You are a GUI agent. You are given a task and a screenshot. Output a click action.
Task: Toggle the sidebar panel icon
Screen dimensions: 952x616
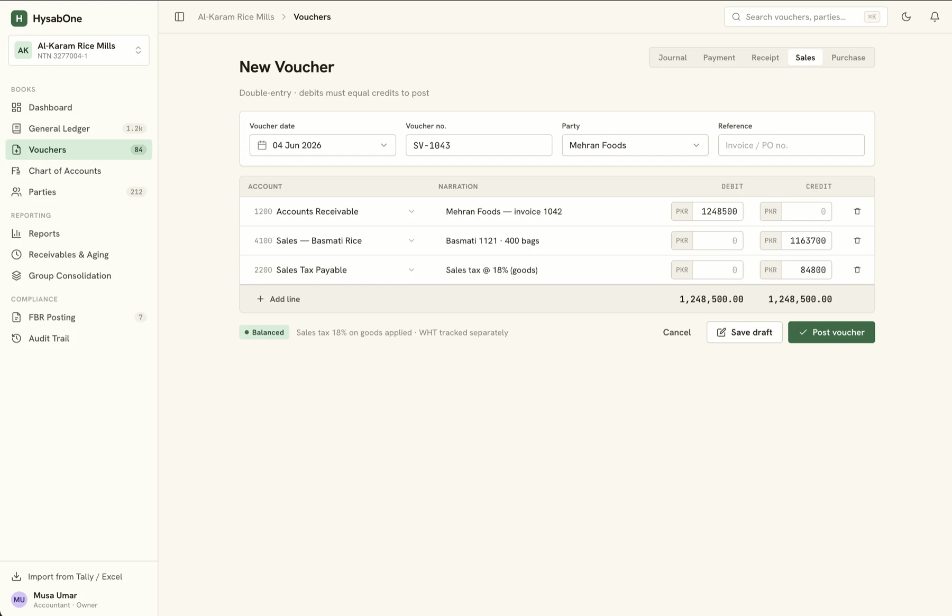[179, 17]
